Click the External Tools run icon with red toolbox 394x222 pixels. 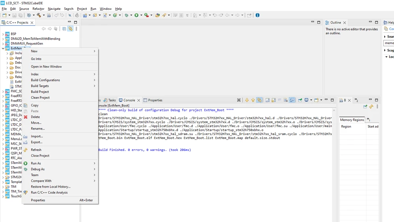tap(146, 15)
